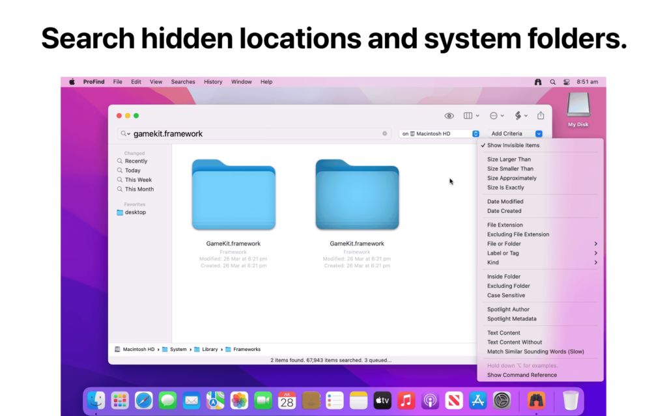Viewport: 667px width, 416px height.
Task: Enable the Case Sensitive option
Action: pos(507,295)
